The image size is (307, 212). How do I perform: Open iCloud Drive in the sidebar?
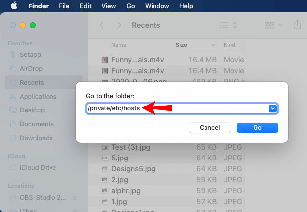[44, 168]
